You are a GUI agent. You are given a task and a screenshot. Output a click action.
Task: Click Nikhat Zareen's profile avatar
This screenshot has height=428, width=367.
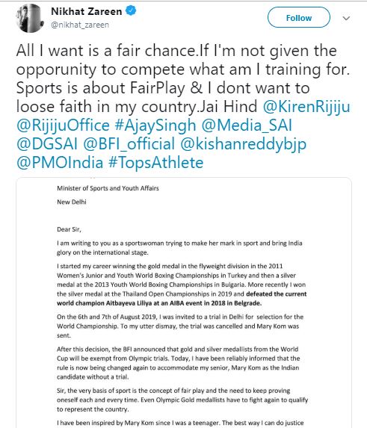tap(30, 18)
